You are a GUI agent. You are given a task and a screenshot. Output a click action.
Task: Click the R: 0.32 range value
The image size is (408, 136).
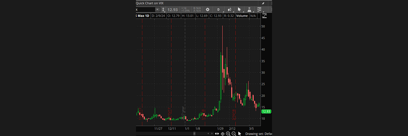pyautogui.click(x=229, y=16)
